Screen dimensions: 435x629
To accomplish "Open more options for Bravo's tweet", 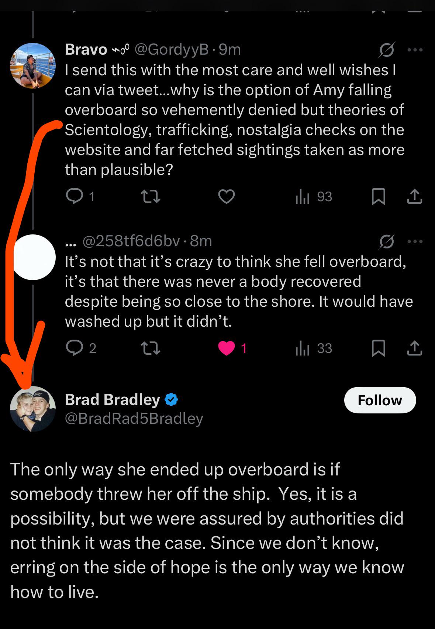I will coord(415,50).
